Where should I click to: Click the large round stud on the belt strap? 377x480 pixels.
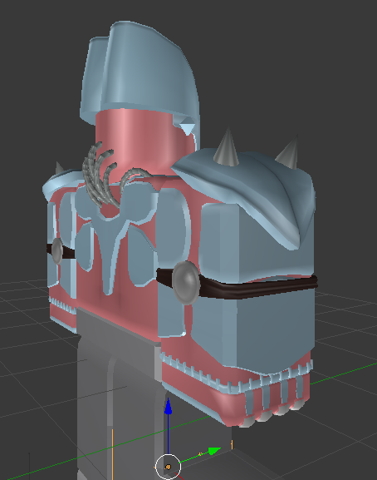click(x=186, y=283)
